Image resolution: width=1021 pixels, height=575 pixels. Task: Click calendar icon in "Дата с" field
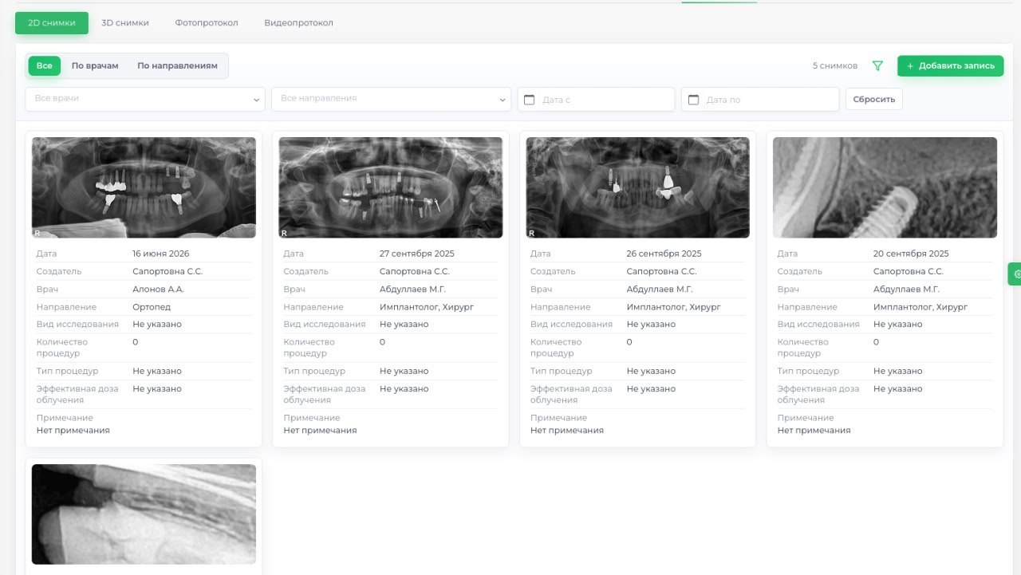click(529, 100)
